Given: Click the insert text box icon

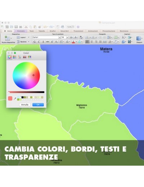Looking at the screenshot, I should click(123, 37).
